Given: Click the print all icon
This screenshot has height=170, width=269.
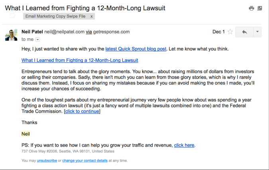Looking at the screenshot, I should pos(251,8).
